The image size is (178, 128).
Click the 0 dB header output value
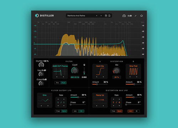(x=130, y=16)
